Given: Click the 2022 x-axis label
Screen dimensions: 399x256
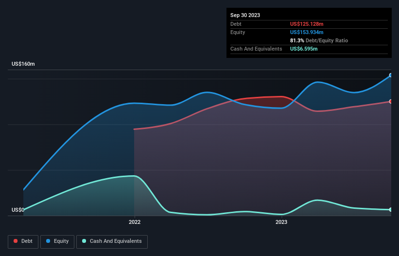Looking at the screenshot, I should (135, 222).
